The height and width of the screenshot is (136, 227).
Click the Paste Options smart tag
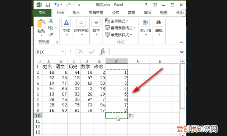coord(131,116)
